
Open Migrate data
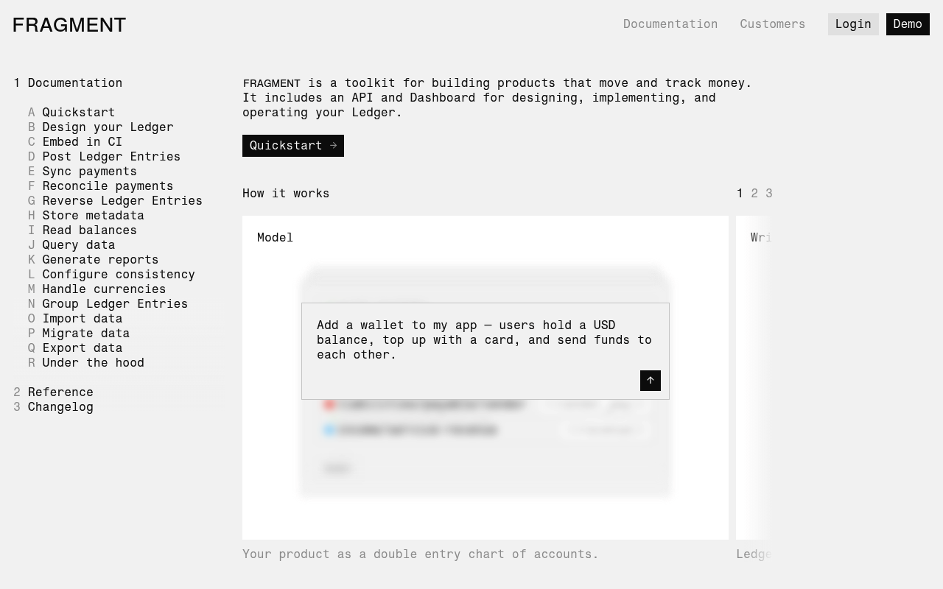click(x=86, y=334)
